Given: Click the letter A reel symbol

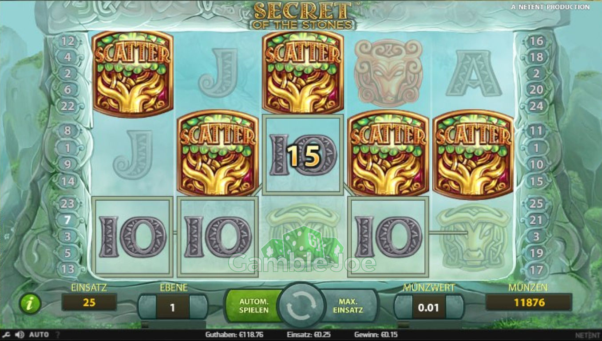Looking at the screenshot, I should [x=473, y=73].
